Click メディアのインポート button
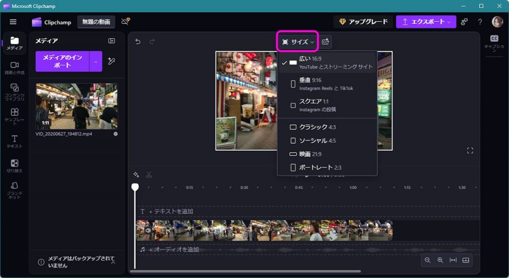This screenshot has width=509, height=278. pyautogui.click(x=62, y=61)
